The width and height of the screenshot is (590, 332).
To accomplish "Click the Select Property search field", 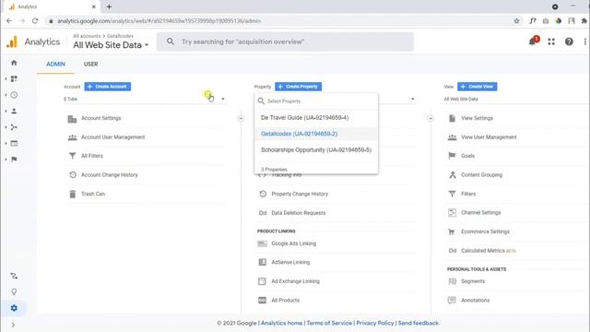I will coord(316,101).
